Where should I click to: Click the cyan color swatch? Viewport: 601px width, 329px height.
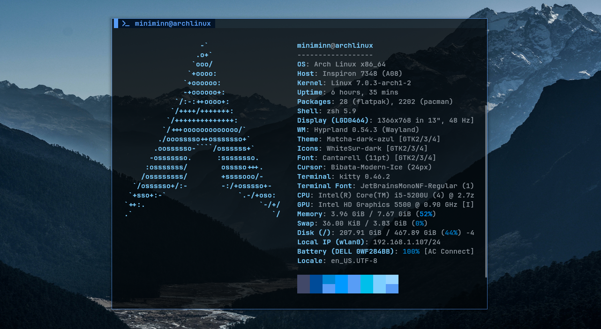click(367, 284)
